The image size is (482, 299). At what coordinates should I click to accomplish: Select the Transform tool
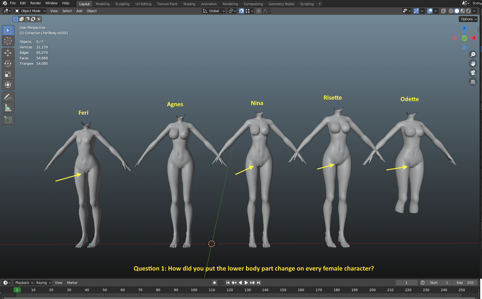coord(8,85)
